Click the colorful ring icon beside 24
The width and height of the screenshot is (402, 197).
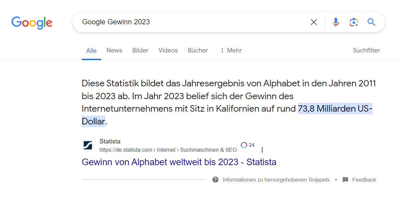[x=244, y=145]
